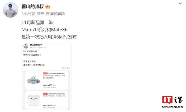Click the ¥699 price label

pos(50,105)
